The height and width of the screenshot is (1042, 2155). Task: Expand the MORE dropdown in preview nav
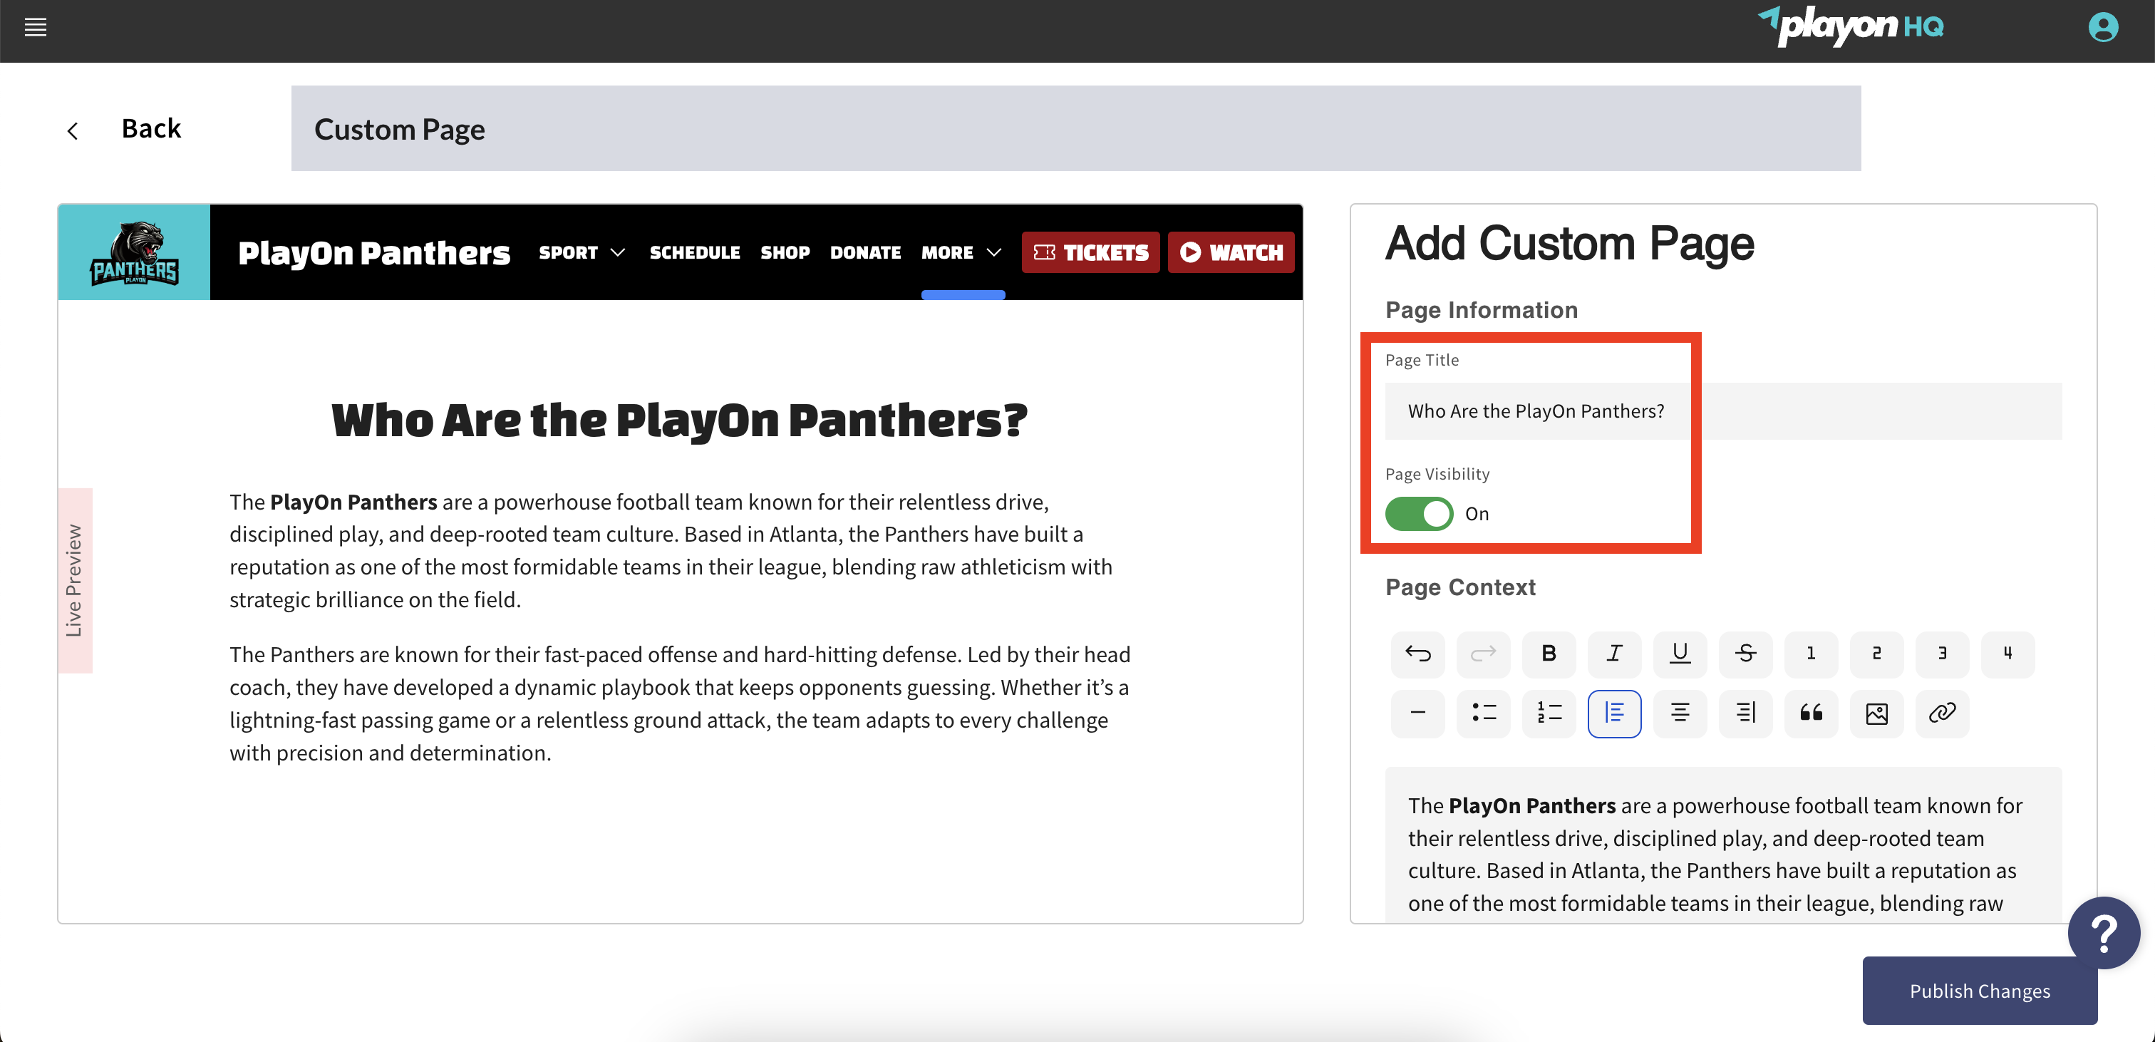pyautogui.click(x=961, y=253)
